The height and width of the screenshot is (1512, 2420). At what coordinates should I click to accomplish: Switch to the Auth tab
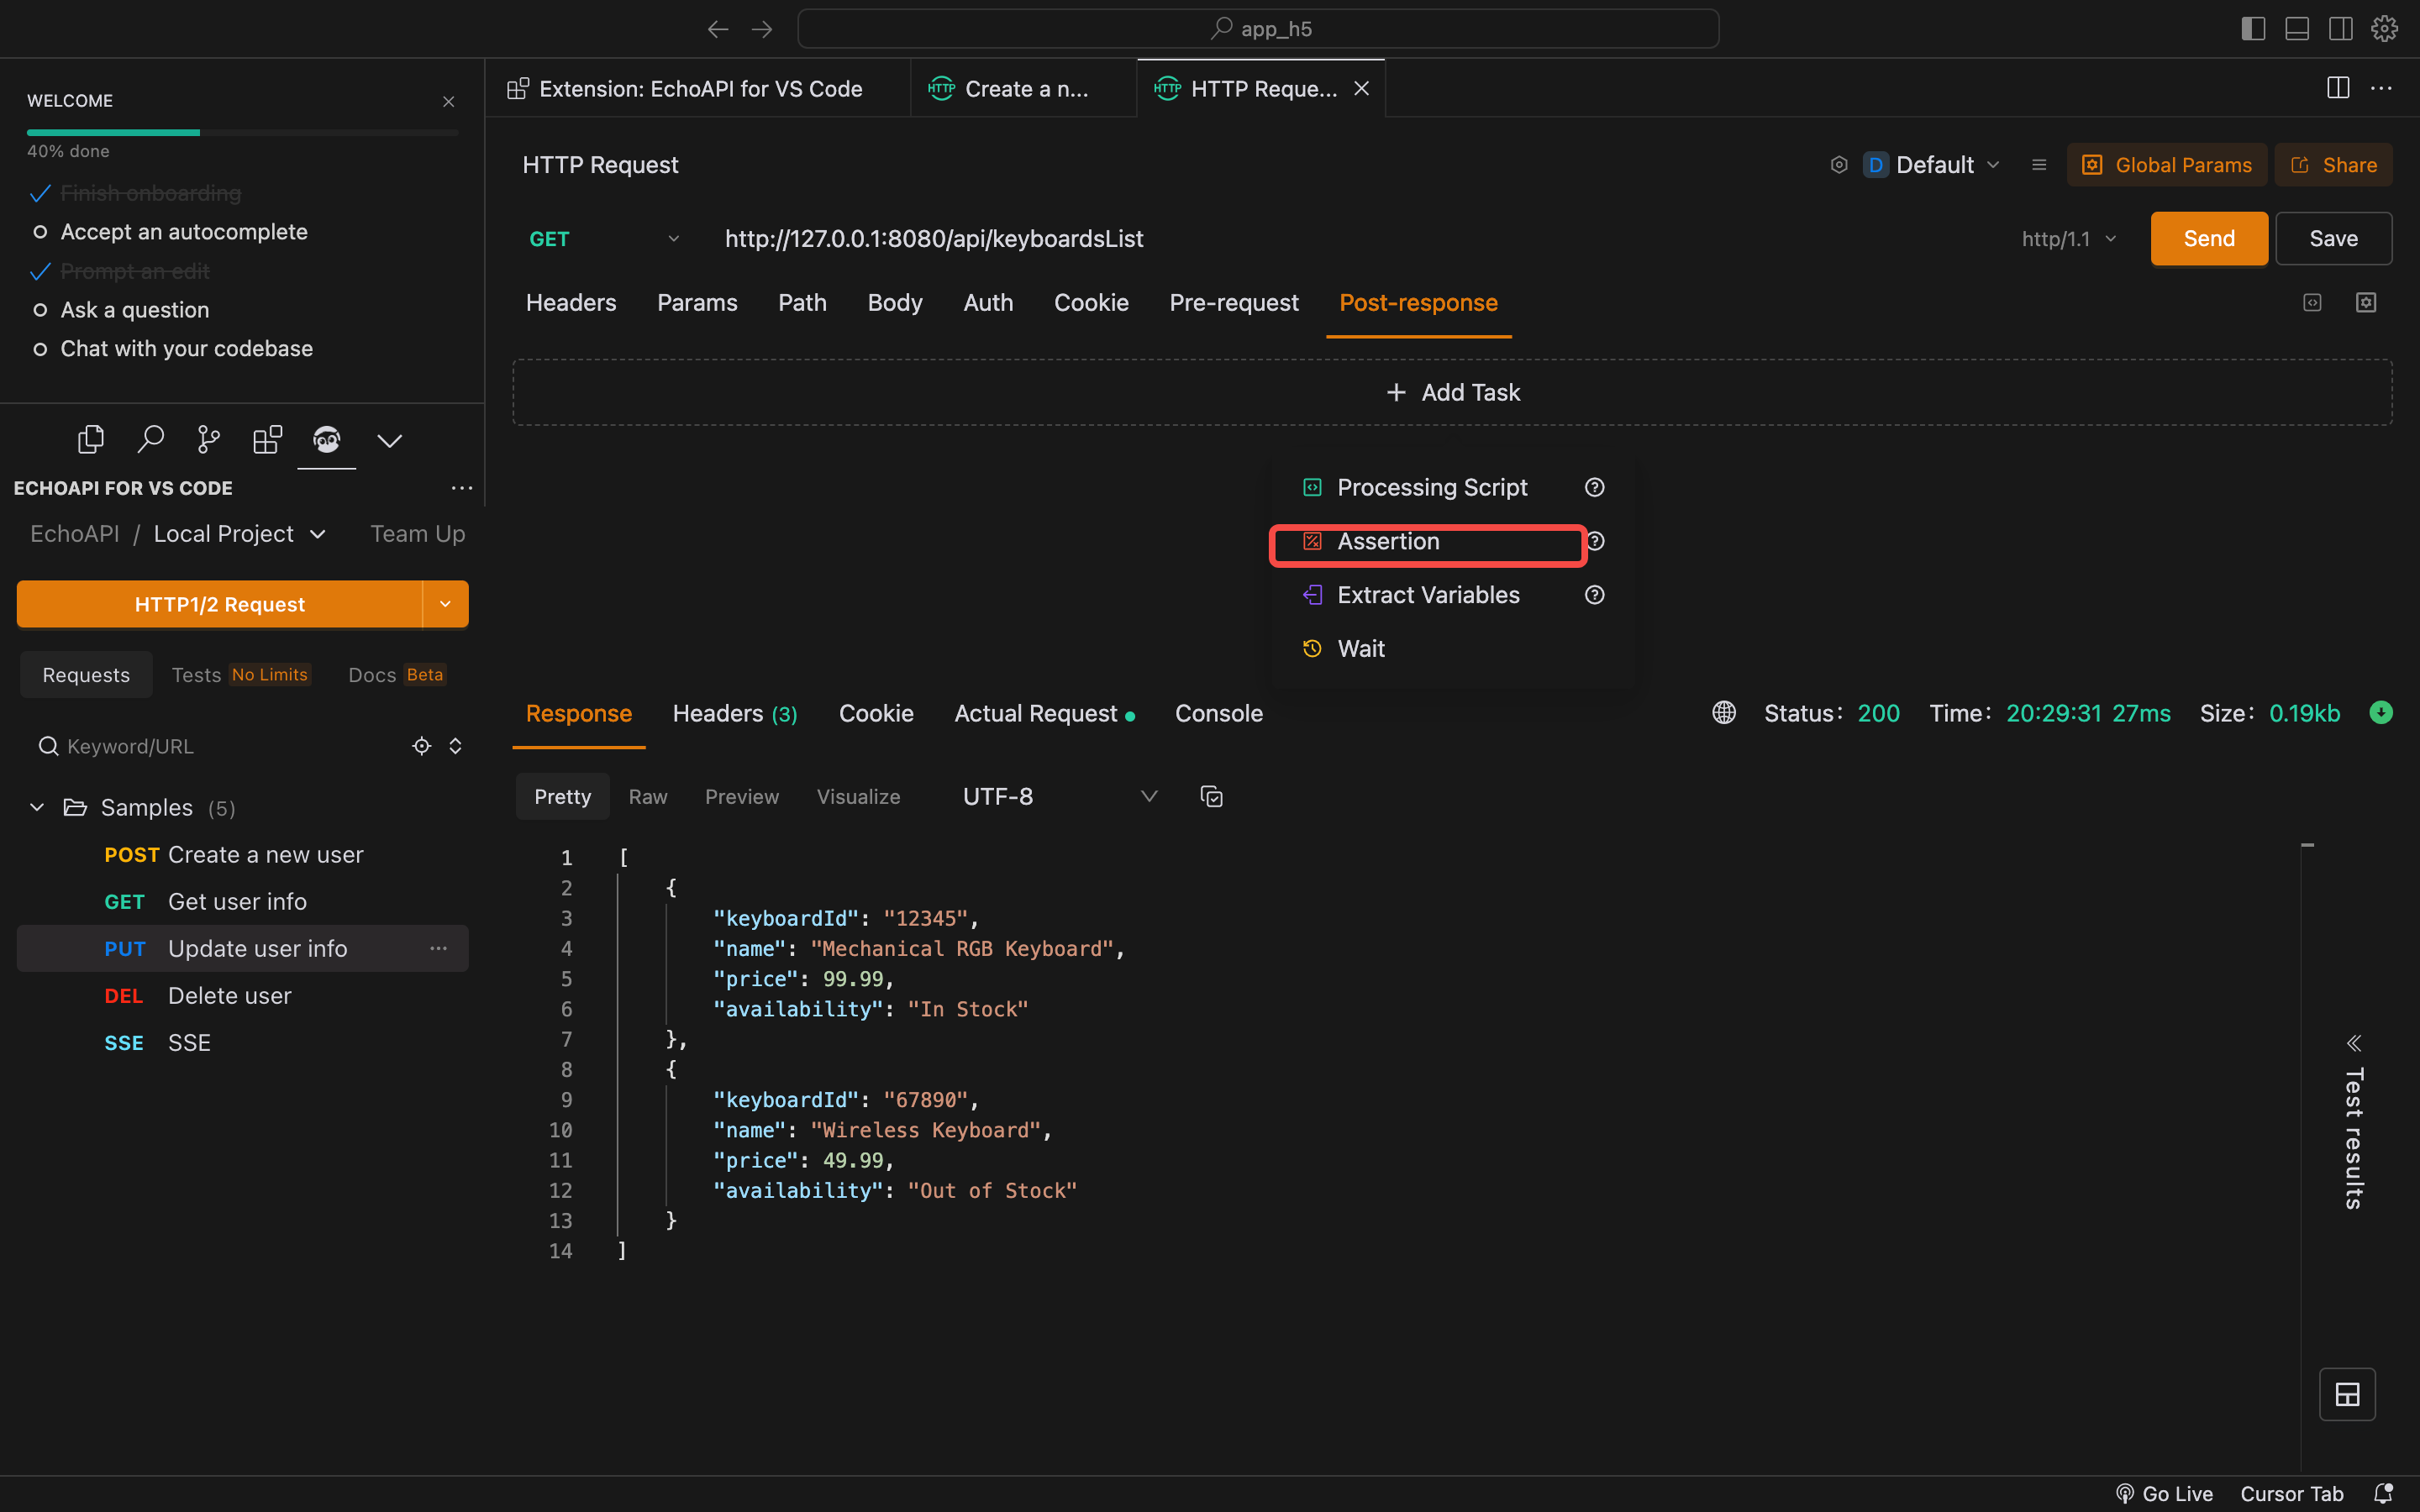point(988,303)
